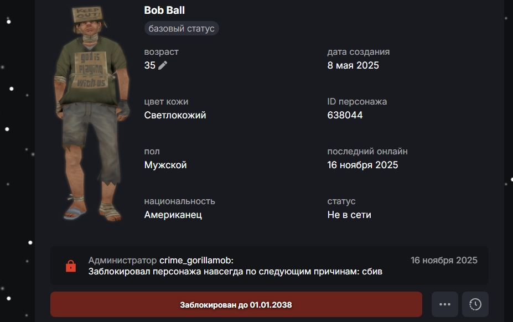Image resolution: width=513 pixels, height=322 pixels.
Task: Click the status value 'Не в сети'
Action: 349,215
